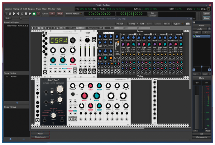Open the Region menu
The height and width of the screenshot is (145, 215).
[x=32, y=9]
